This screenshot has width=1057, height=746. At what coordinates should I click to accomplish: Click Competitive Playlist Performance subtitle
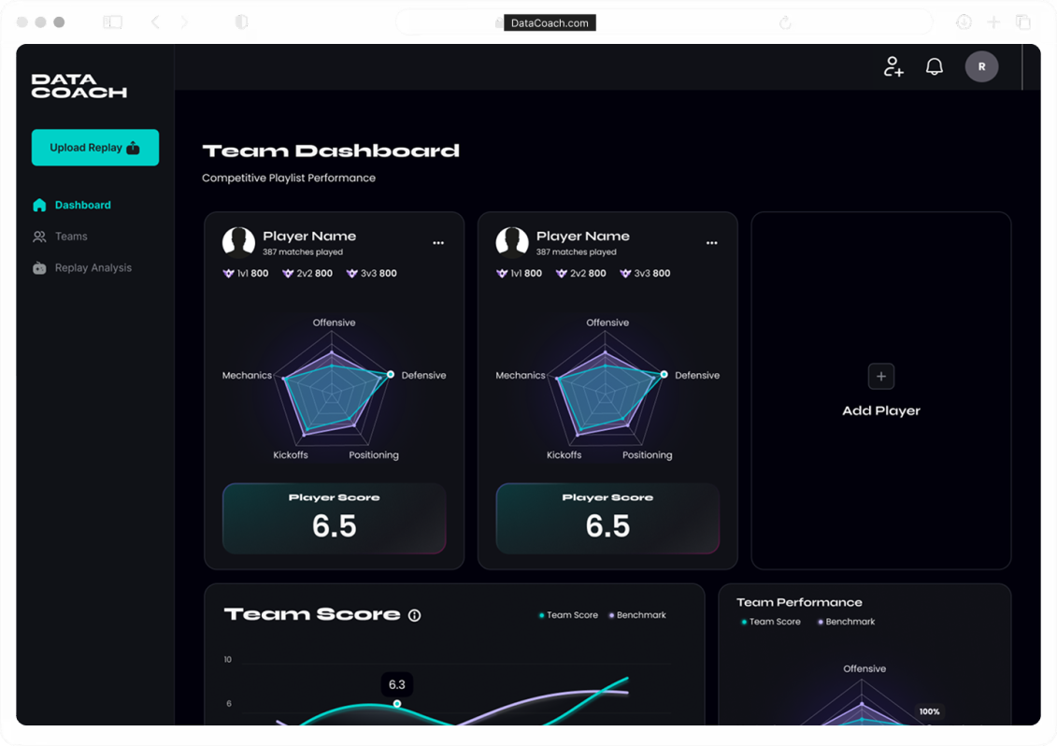tap(289, 178)
